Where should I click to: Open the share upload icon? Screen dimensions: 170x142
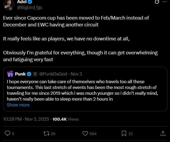click(163, 134)
